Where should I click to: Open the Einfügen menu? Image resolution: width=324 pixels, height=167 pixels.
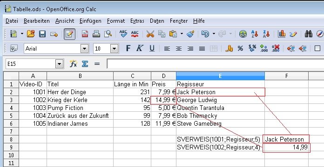tap(90, 21)
